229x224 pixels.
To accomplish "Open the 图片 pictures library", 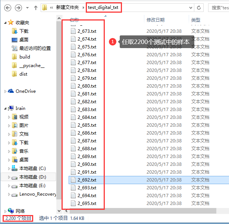I will [24, 125].
